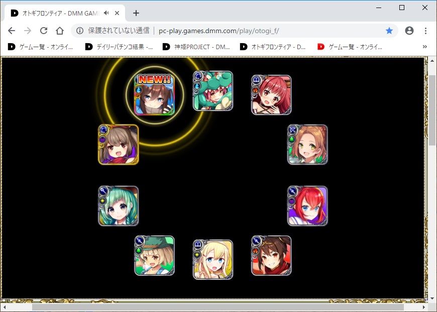Open the デイリーパチンコ結果 bookmark
Viewport: 437px width, 312px height.
click(x=119, y=47)
